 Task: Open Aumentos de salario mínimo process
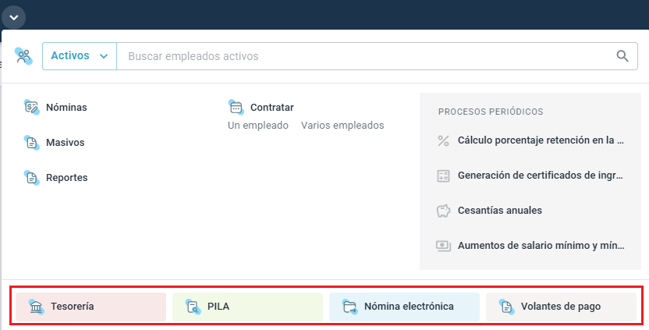[x=541, y=245]
